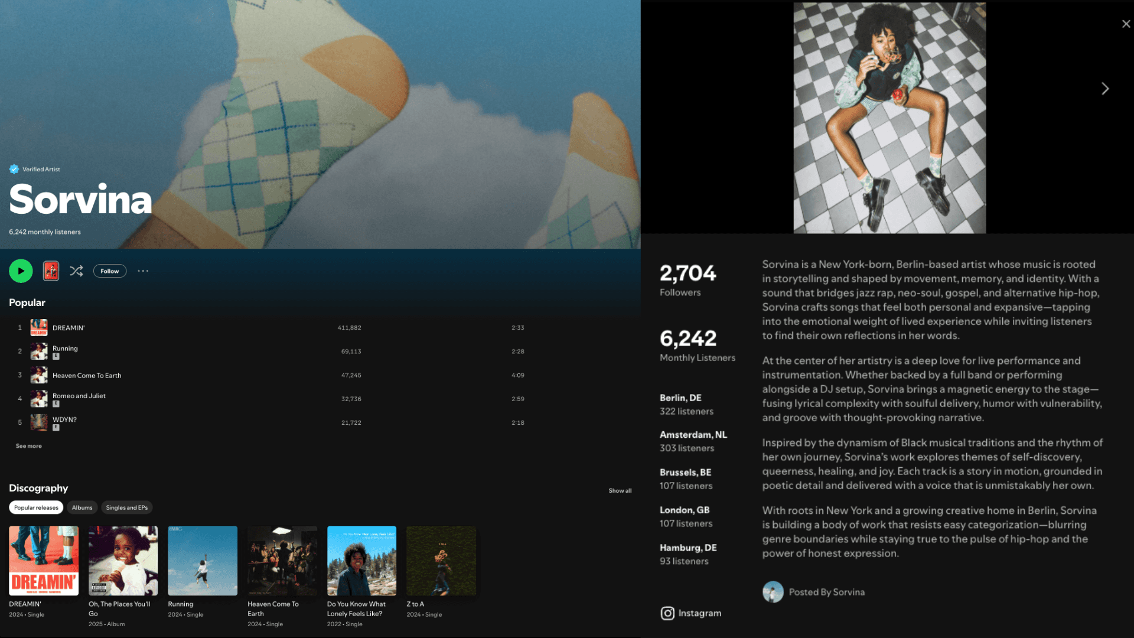Enable shuffle mode for the artist
1134x638 pixels.
point(76,271)
